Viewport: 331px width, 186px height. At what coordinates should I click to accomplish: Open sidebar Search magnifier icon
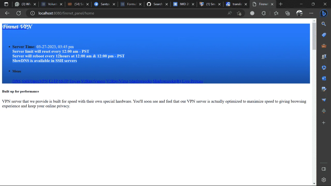(x=324, y=24)
